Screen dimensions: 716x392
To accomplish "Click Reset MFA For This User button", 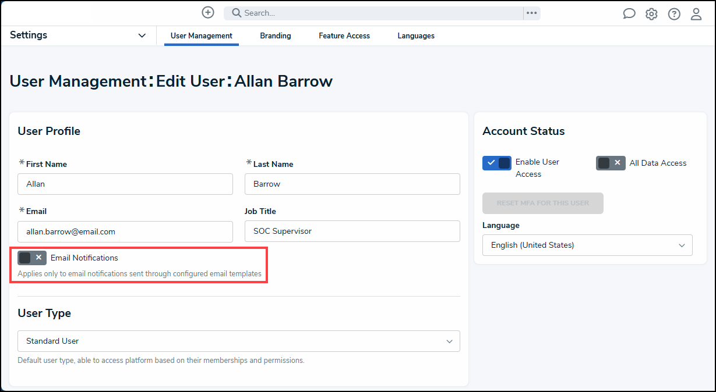I will pos(543,203).
